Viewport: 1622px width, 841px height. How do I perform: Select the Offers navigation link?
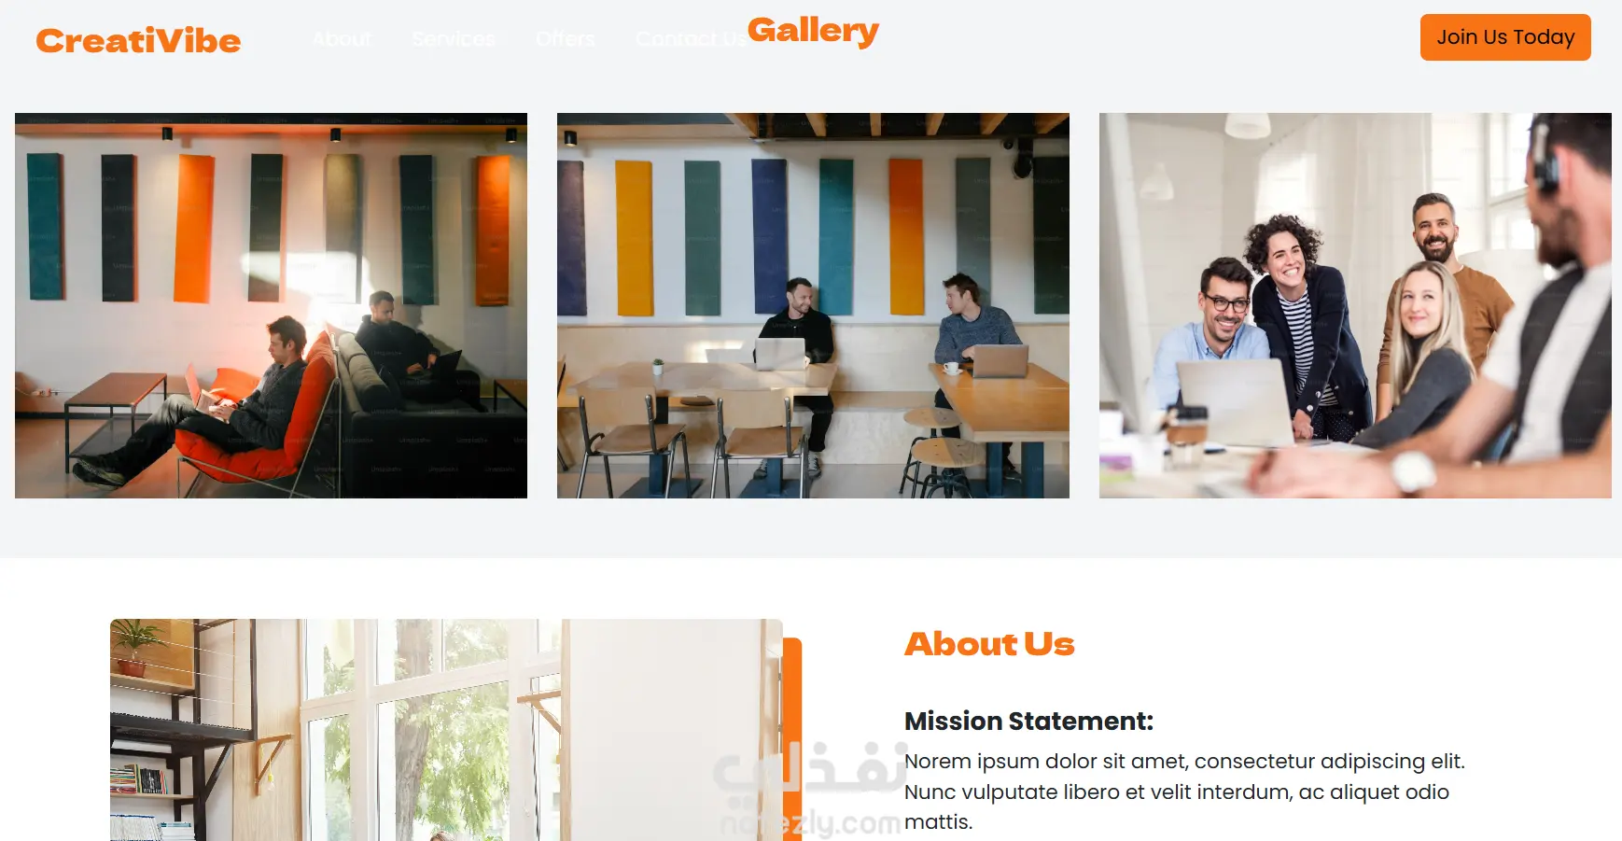tap(566, 38)
